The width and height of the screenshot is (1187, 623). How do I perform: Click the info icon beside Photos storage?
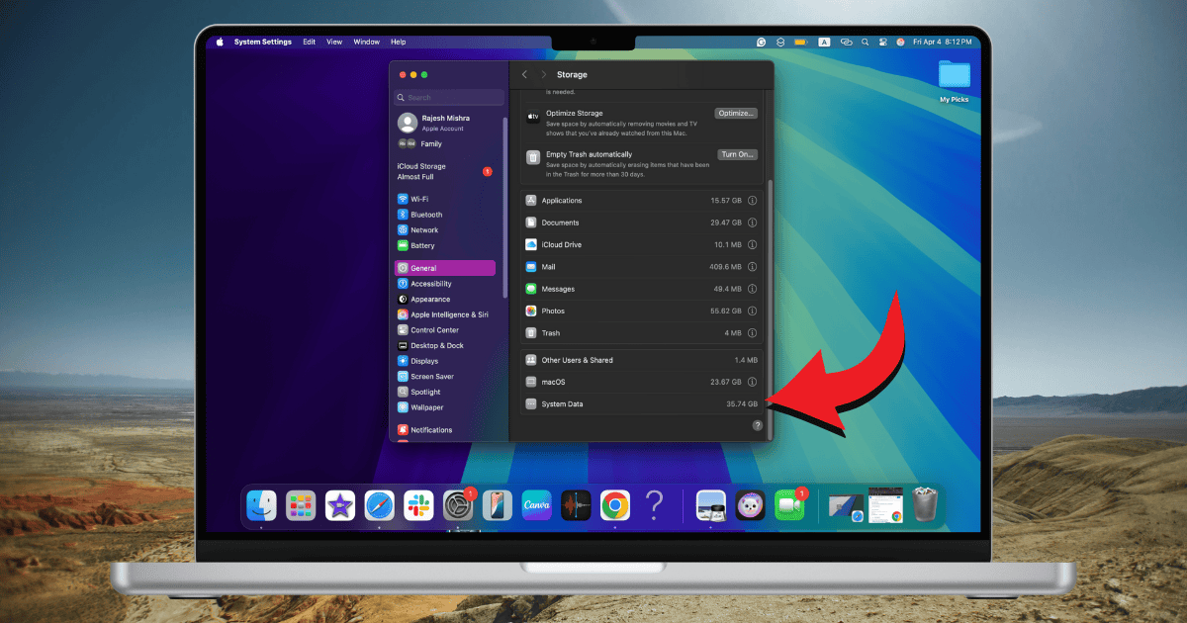(752, 311)
